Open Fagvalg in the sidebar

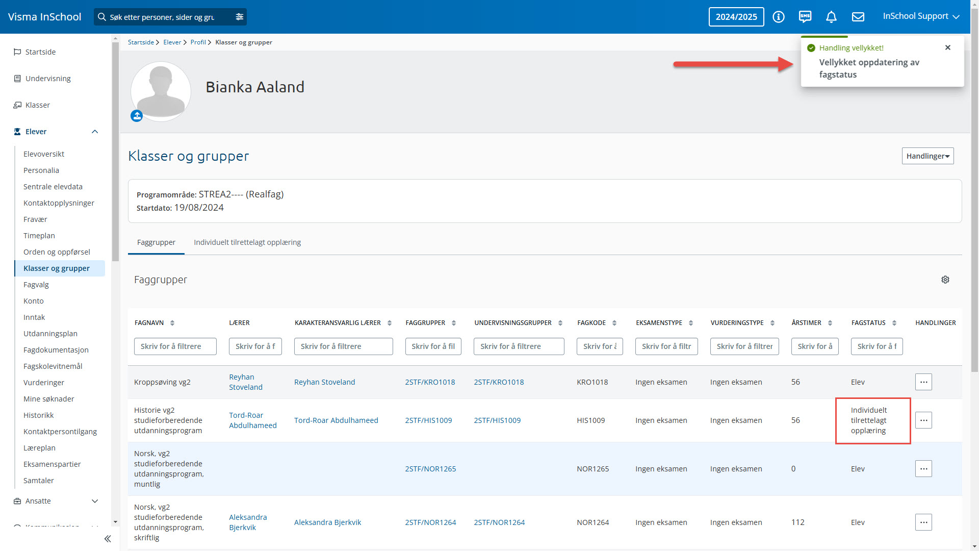36,285
